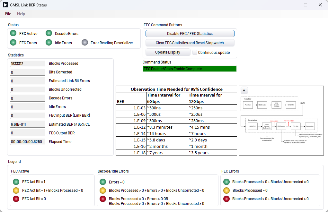Click yellow LED for Blocks Processed = 0

point(226,191)
